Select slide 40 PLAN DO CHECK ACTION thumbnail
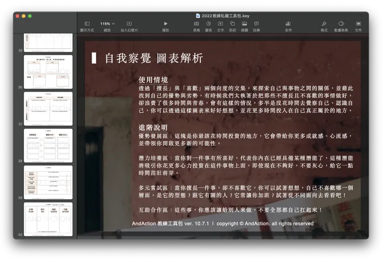386x262 pixels. (48, 219)
